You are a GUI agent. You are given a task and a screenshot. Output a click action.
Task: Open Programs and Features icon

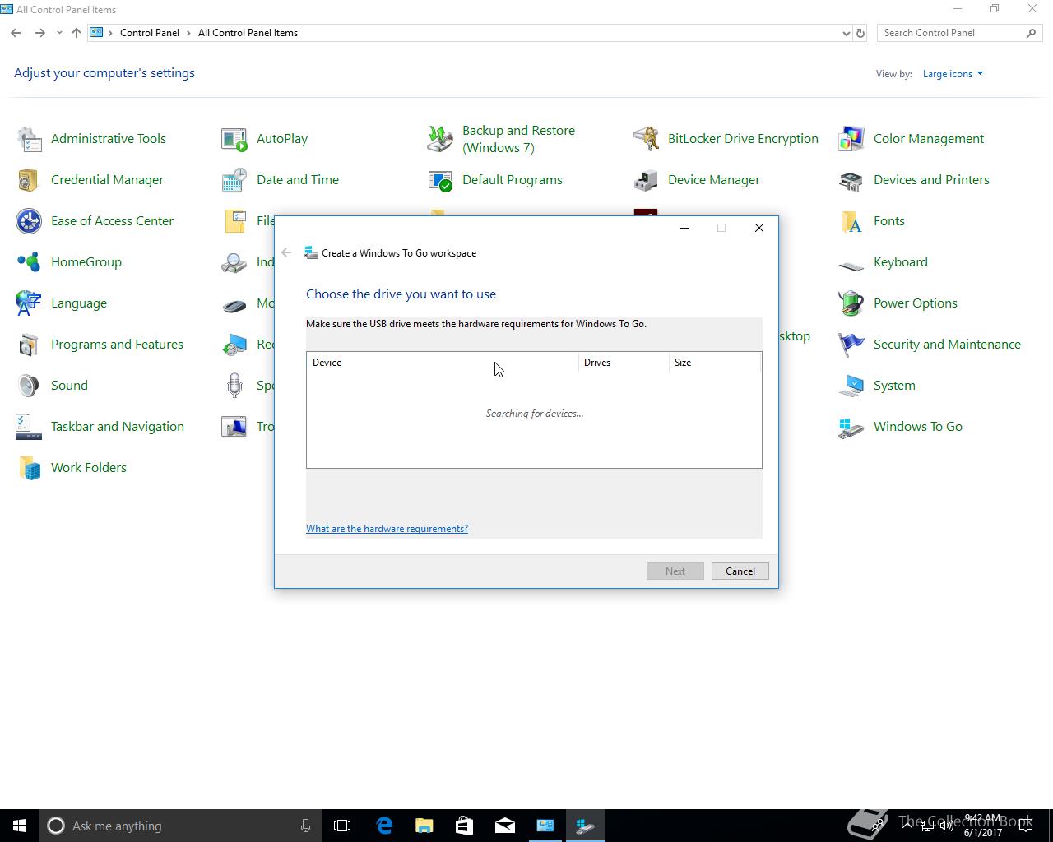tap(29, 345)
